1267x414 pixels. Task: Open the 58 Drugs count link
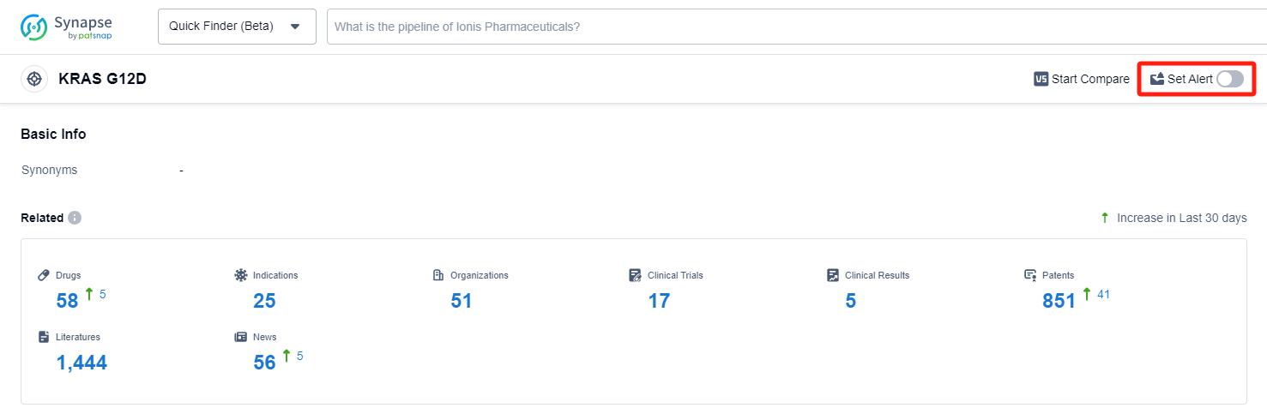(67, 301)
